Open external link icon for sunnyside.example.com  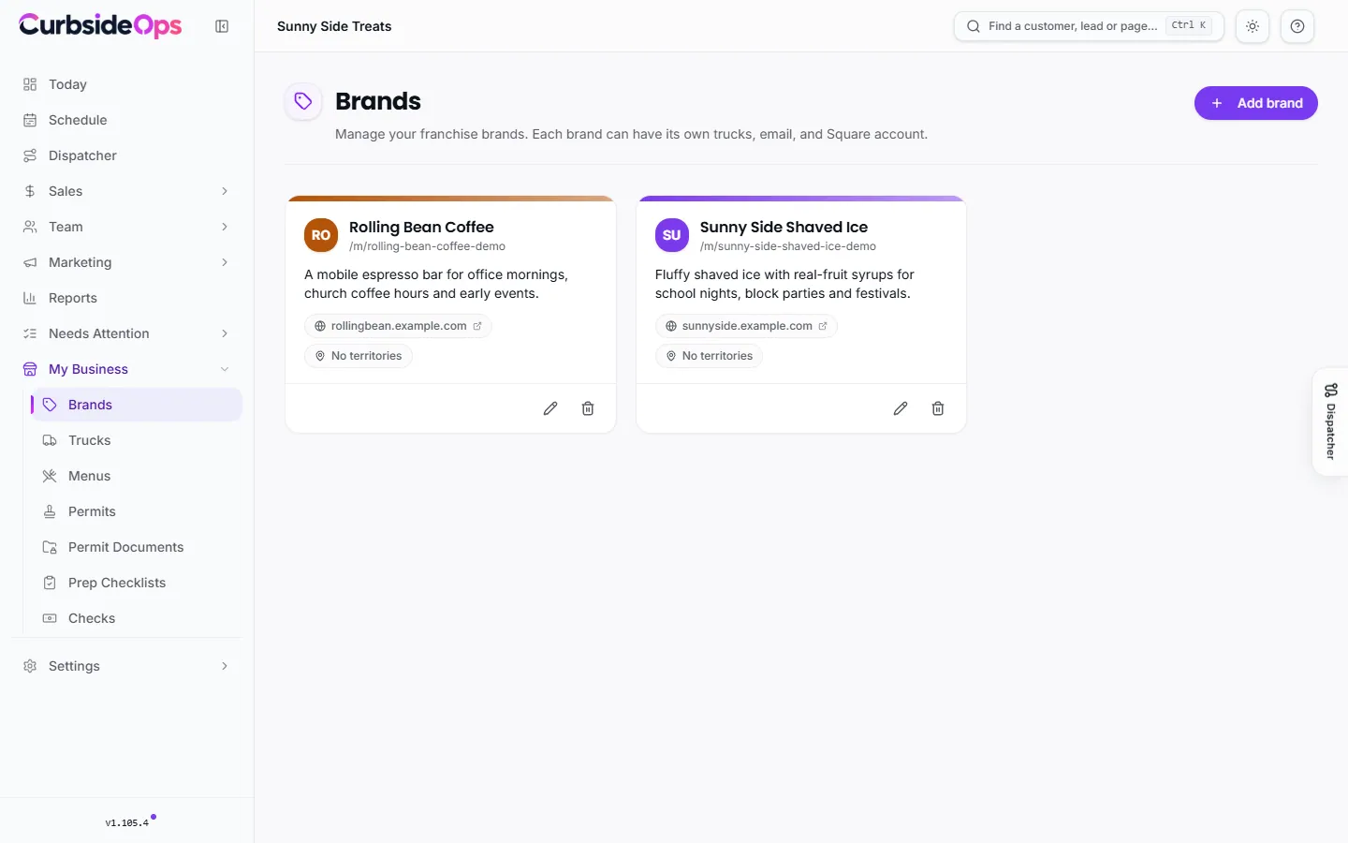[x=823, y=326]
